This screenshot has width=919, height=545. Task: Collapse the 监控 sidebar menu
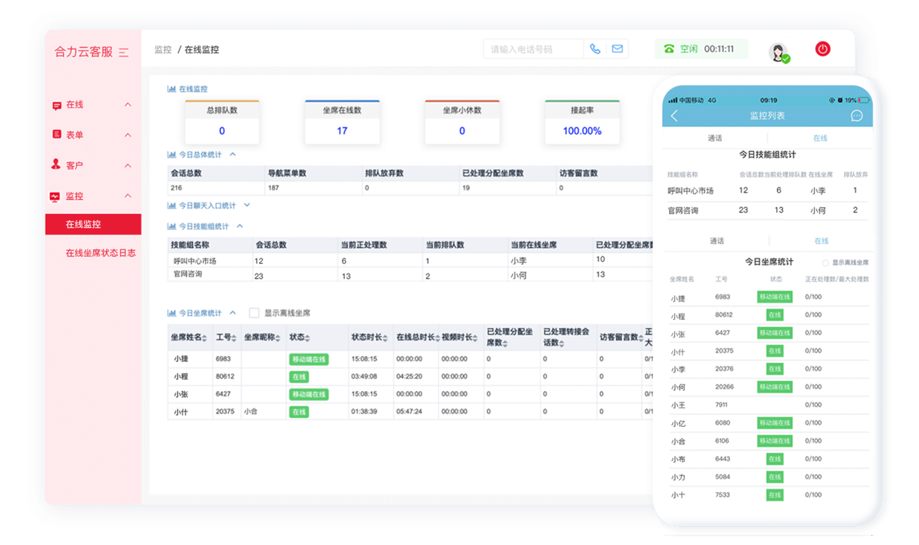click(x=128, y=196)
